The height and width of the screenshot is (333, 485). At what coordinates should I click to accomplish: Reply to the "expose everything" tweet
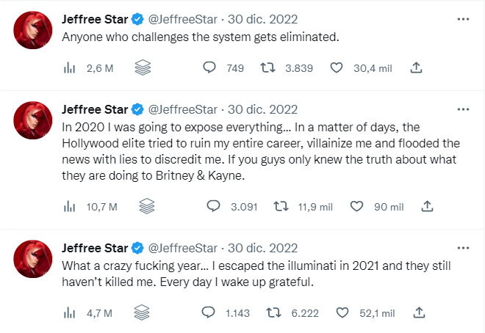click(x=213, y=207)
